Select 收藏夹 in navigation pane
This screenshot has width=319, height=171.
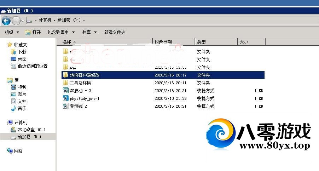tap(21, 45)
